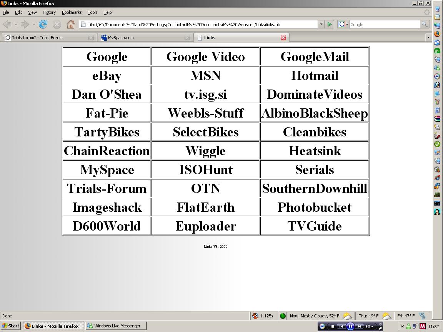Click the Links - Mozilla Firefox taskbar button

pyautogui.click(x=53, y=326)
